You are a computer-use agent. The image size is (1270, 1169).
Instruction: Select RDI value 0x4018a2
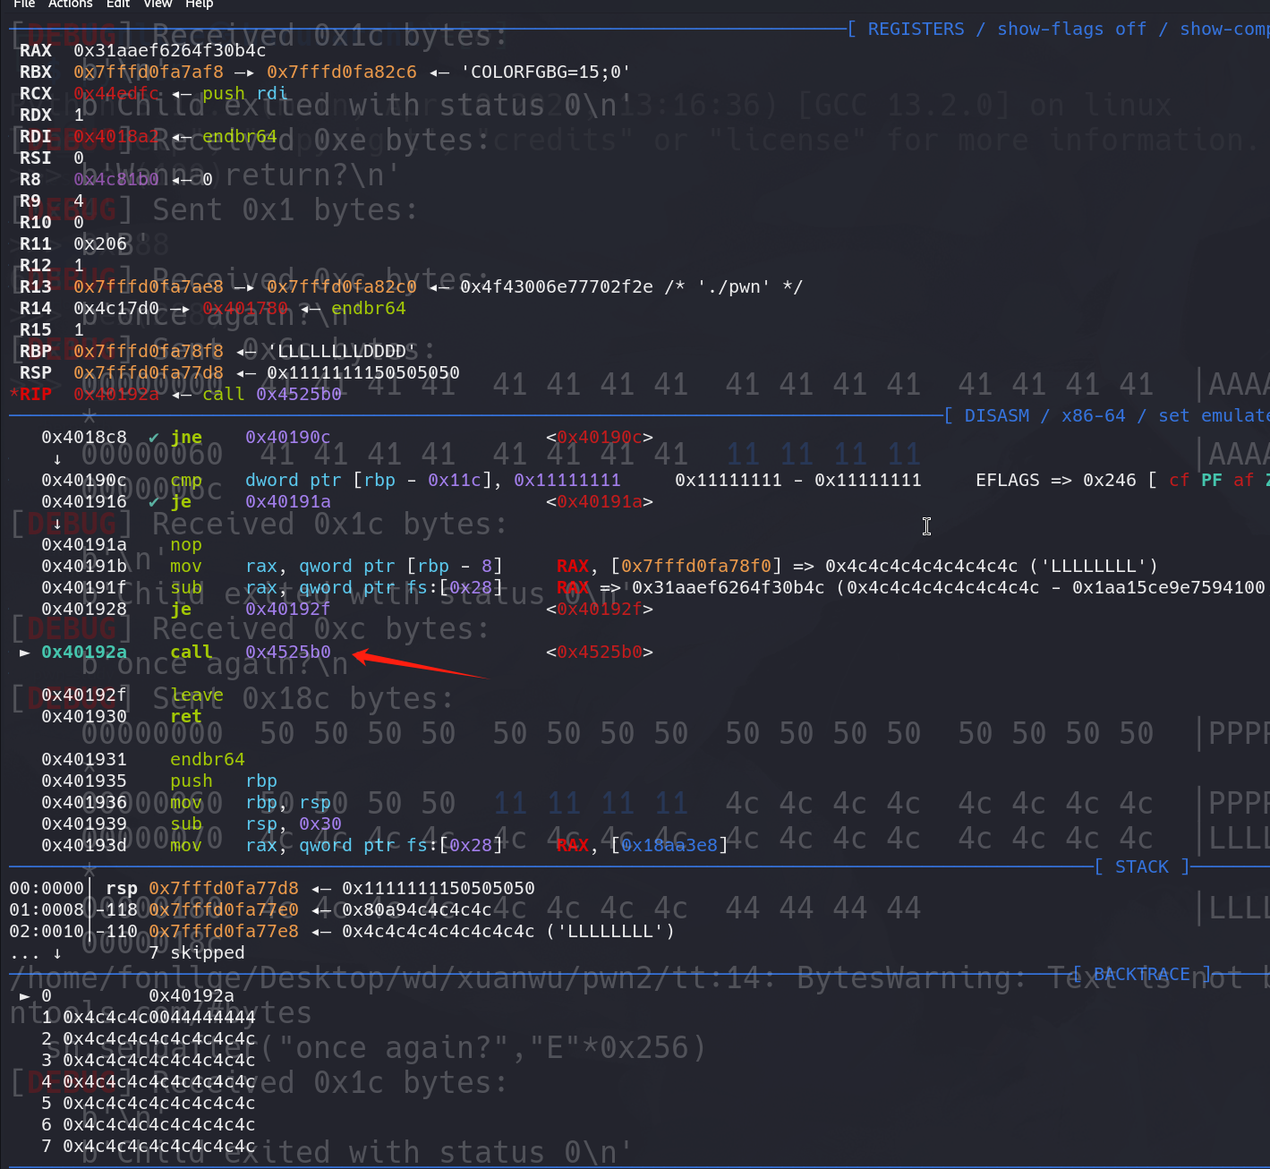tap(116, 136)
